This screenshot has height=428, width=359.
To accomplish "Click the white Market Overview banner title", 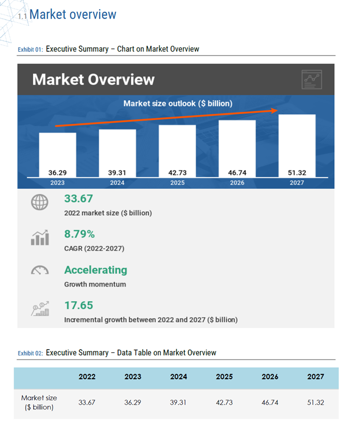I will (x=93, y=79).
